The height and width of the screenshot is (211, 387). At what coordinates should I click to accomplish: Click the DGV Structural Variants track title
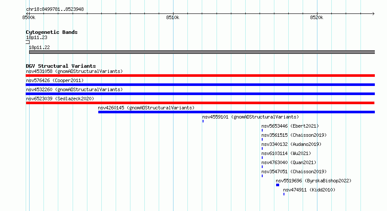point(61,66)
